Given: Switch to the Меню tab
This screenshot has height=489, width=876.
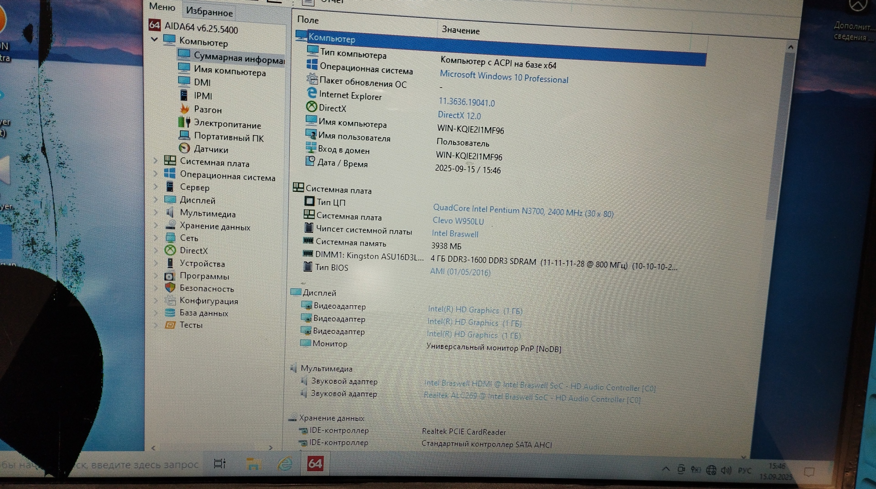Looking at the screenshot, I should point(162,7).
